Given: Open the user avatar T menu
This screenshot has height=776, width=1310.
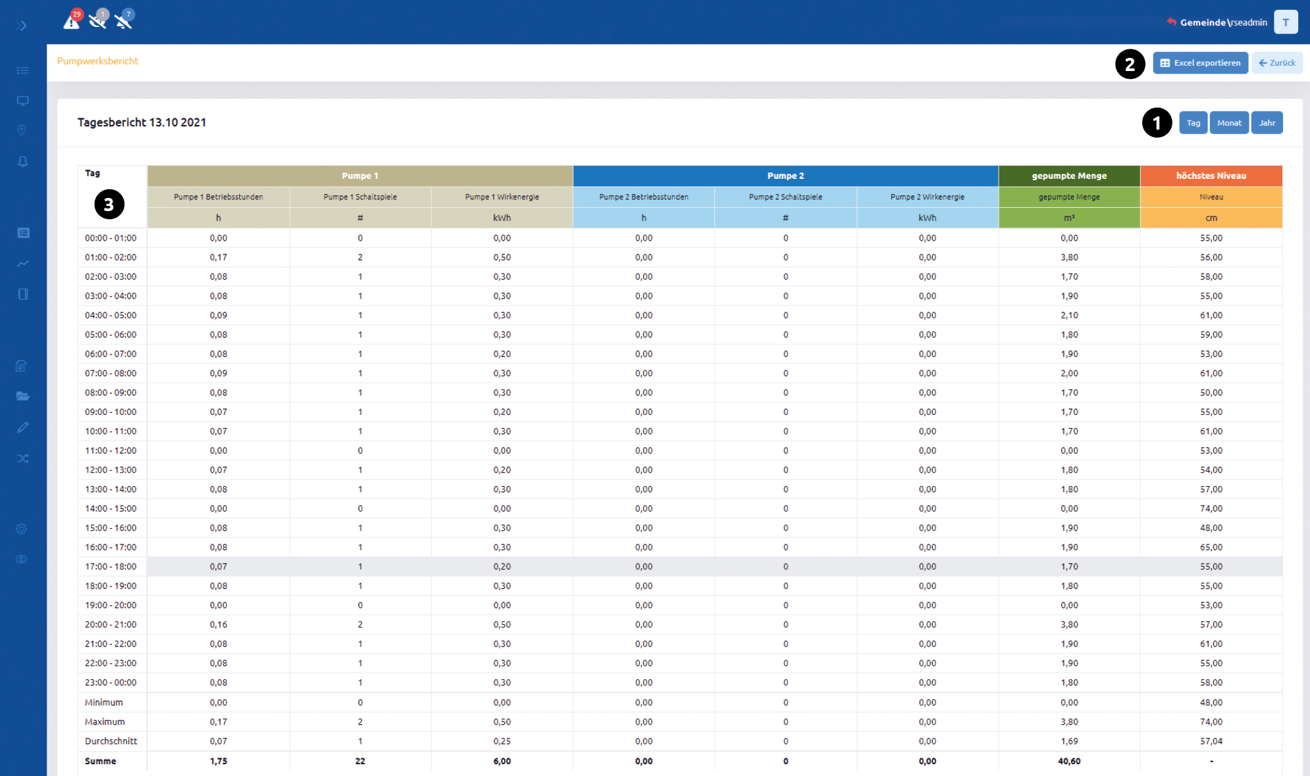Looking at the screenshot, I should point(1286,22).
